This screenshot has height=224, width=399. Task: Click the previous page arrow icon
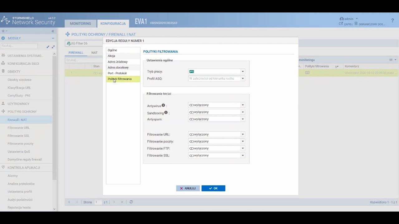77,202
